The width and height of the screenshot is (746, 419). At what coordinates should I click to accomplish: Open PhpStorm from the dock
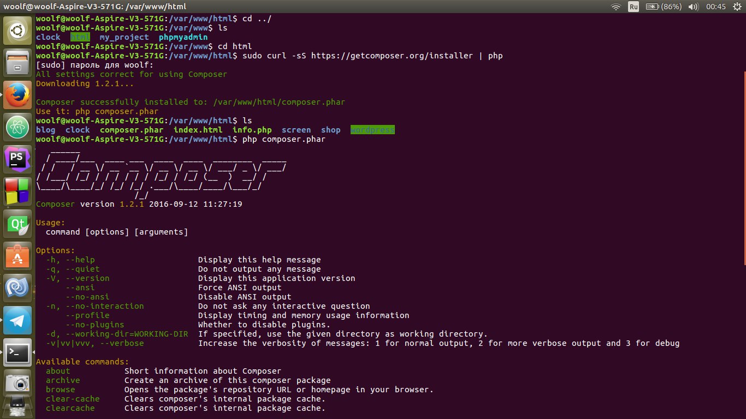tap(17, 159)
